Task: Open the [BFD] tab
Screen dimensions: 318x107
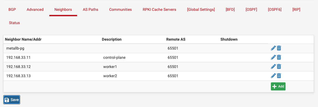Action: (x=230, y=9)
